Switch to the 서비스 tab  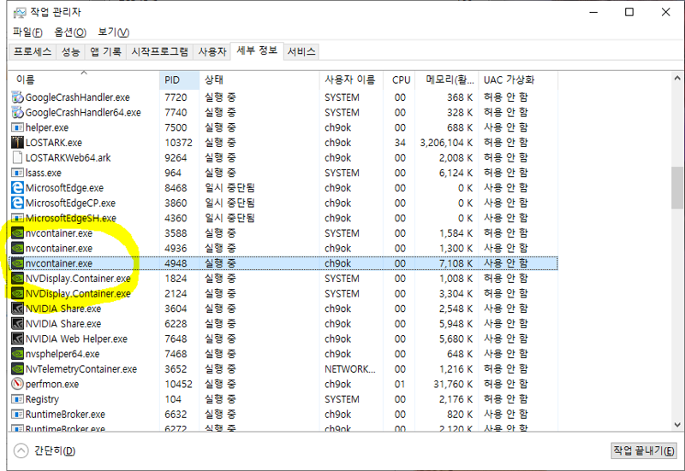(301, 52)
